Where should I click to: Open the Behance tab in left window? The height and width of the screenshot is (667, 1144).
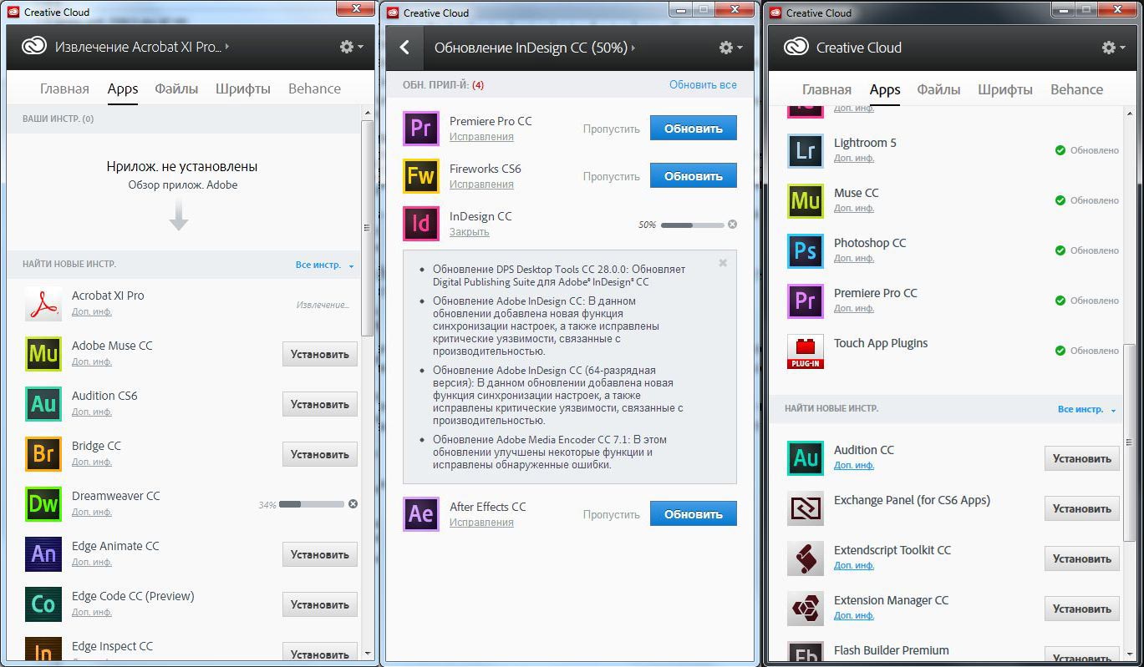coord(314,88)
